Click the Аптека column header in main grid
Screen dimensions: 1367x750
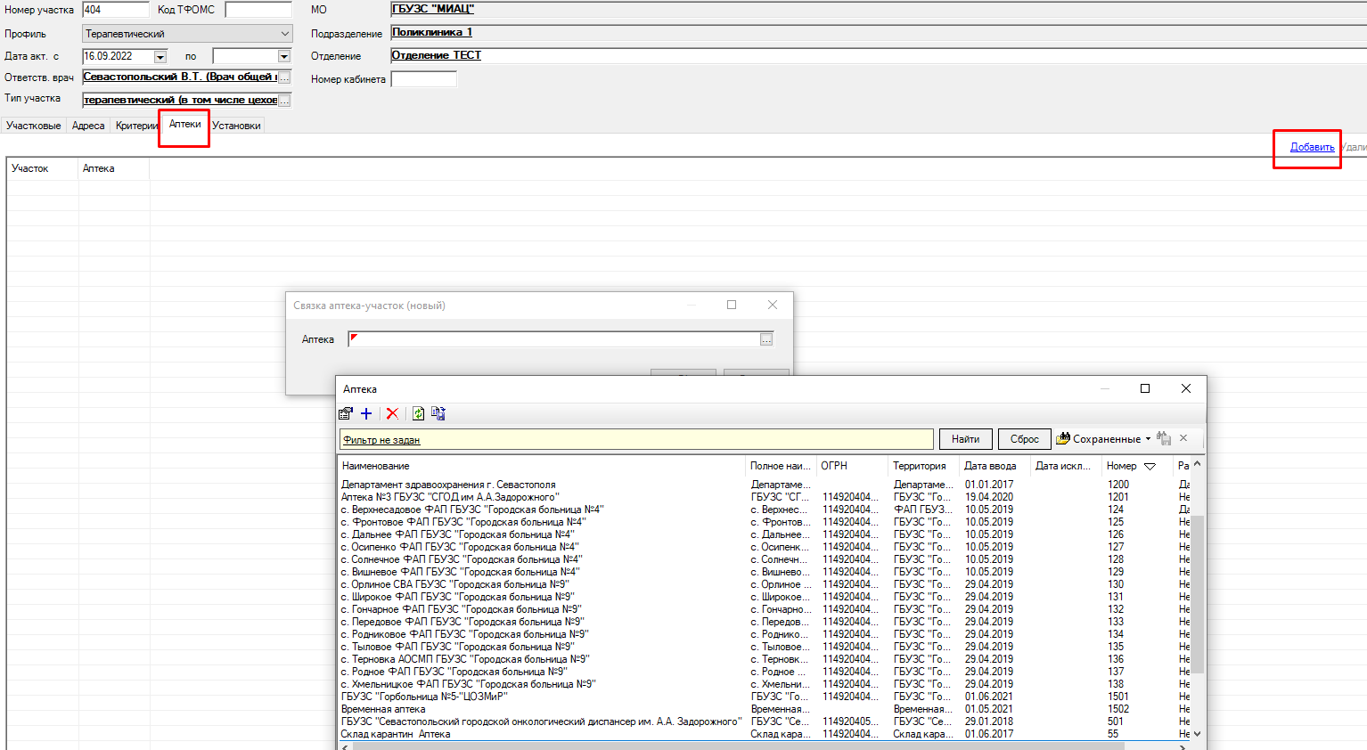click(113, 168)
